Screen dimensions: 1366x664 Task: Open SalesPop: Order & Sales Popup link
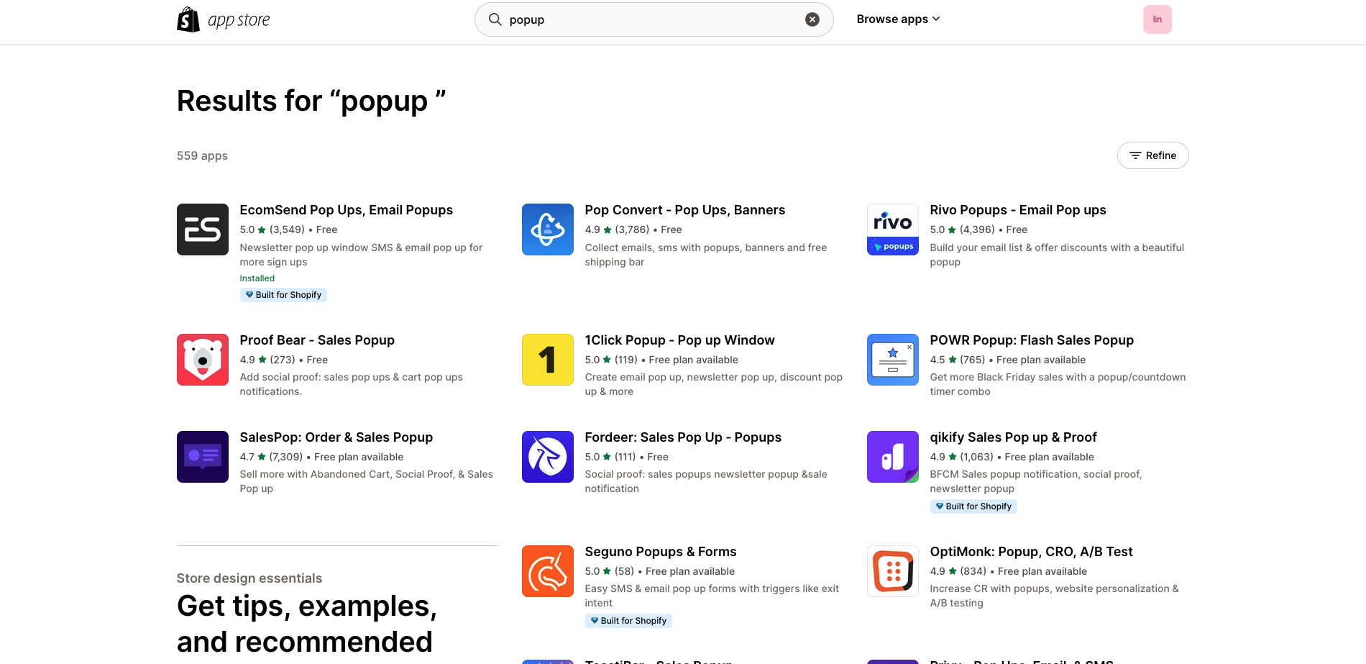[336, 437]
